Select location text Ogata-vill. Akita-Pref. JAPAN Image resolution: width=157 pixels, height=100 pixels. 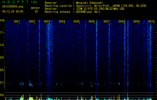coord(98,6)
